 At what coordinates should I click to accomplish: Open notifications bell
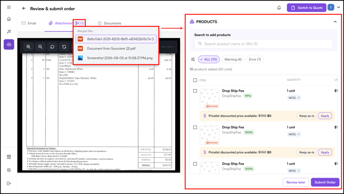click(x=279, y=8)
